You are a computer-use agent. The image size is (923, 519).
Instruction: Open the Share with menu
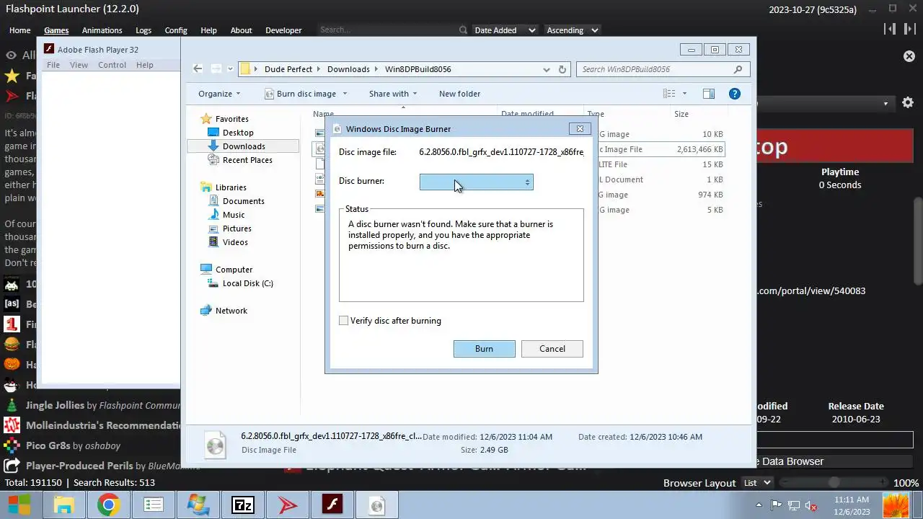[x=393, y=94]
